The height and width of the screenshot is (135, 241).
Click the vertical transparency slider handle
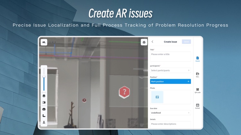(x=44, y=76)
